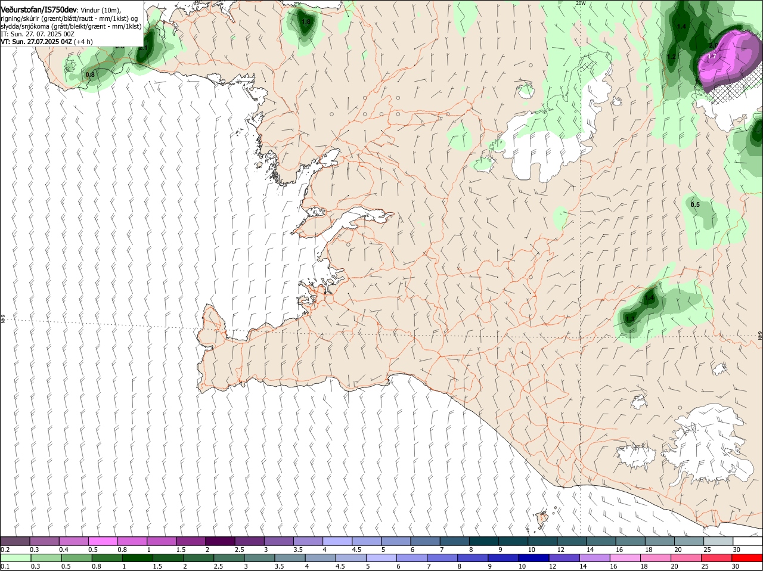The height and width of the screenshot is (571, 763).
Task: Click the 0.5 value on the eastern green patch
Action: pos(695,204)
